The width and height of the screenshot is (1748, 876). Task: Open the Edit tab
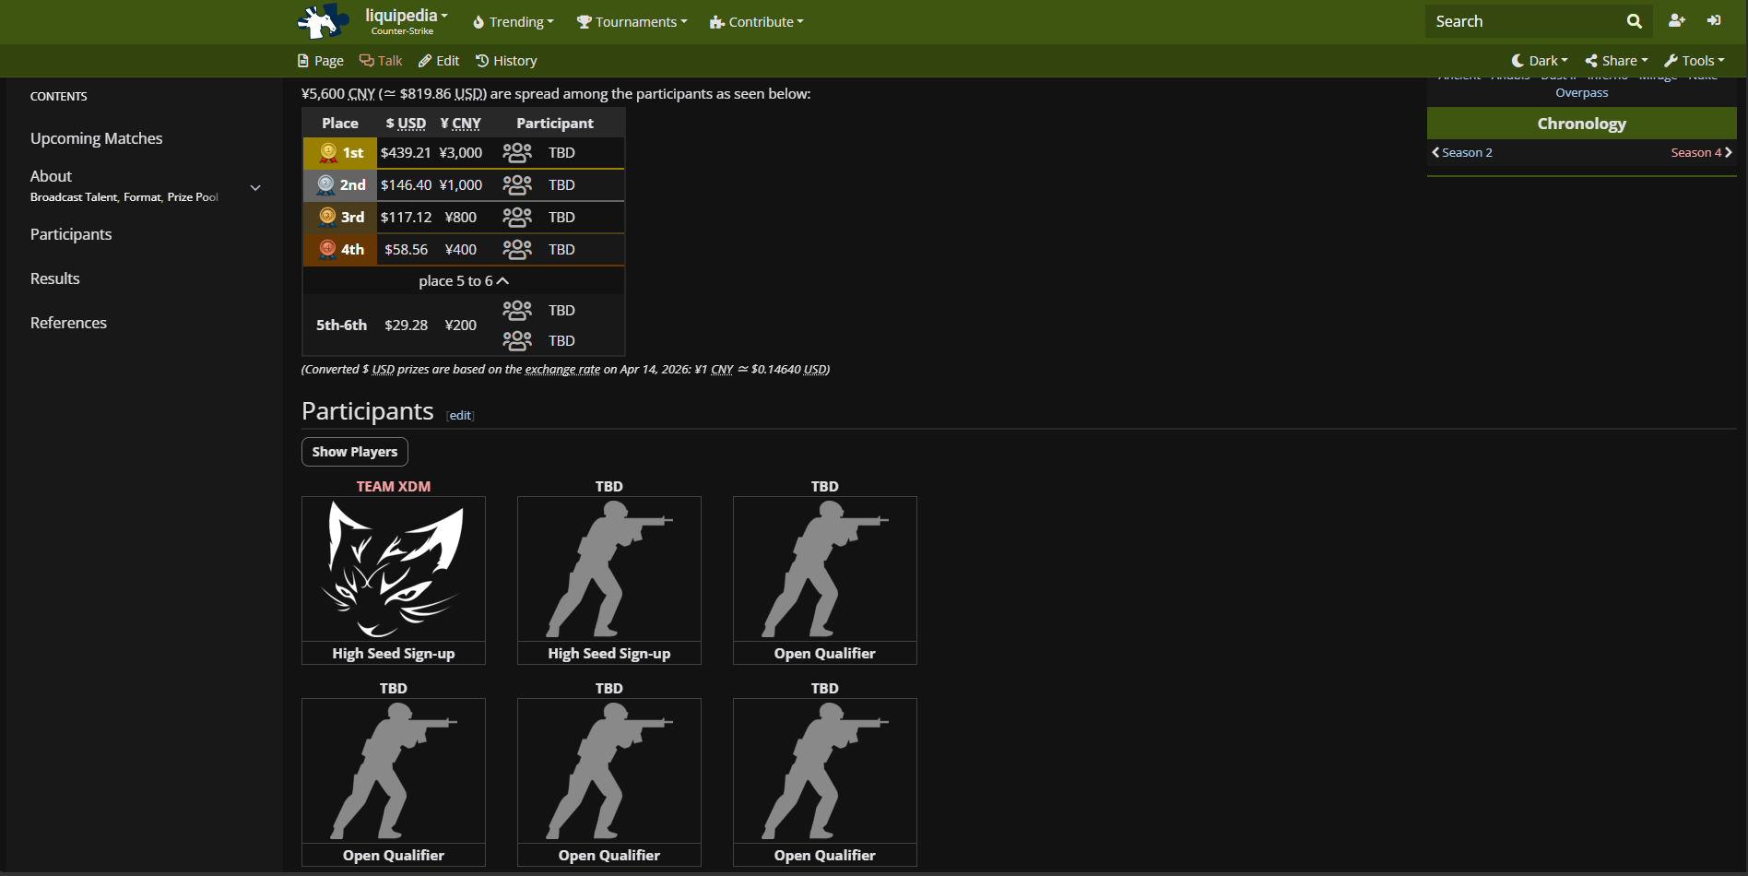pyautogui.click(x=439, y=61)
